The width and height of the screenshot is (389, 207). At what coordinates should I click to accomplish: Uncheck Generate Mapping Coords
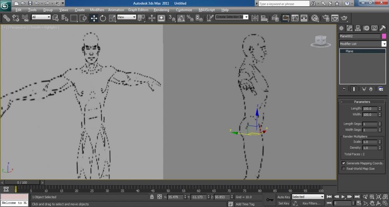tap(343, 163)
